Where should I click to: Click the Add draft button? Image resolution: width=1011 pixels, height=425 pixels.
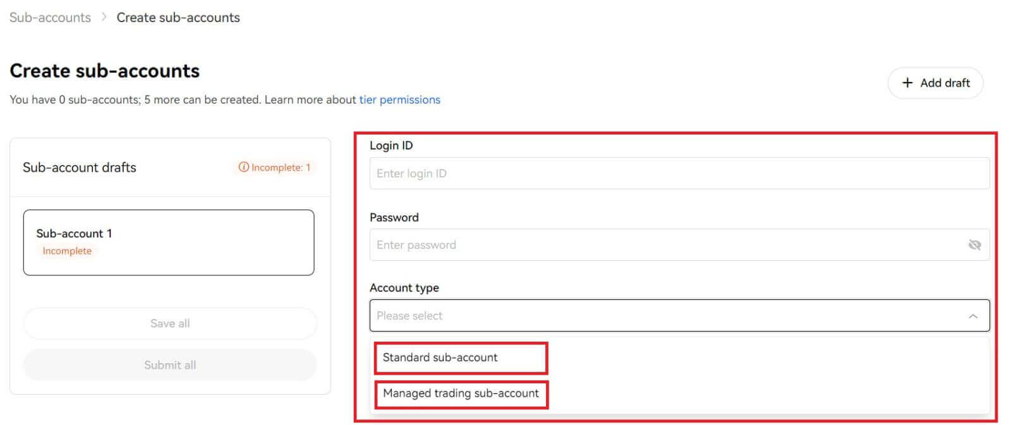tap(935, 83)
